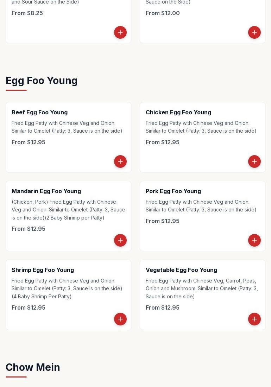Open the Beef Egg Foo Young title
The image size is (271, 387).
tap(39, 112)
